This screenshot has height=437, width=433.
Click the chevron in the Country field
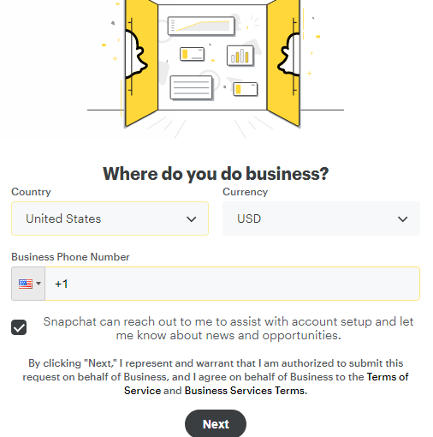[191, 219]
